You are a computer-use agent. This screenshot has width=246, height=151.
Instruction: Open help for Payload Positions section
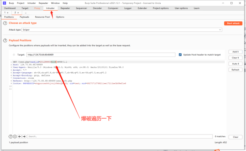(5, 41)
